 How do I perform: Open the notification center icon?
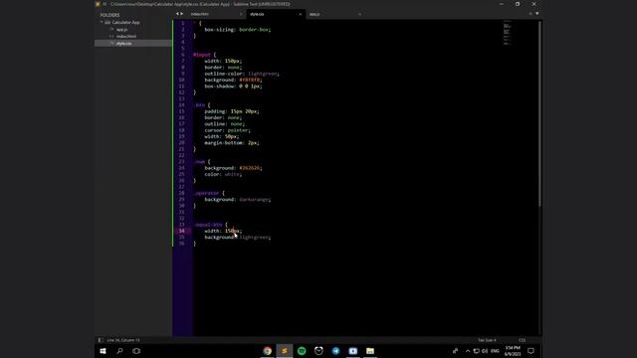tap(531, 351)
